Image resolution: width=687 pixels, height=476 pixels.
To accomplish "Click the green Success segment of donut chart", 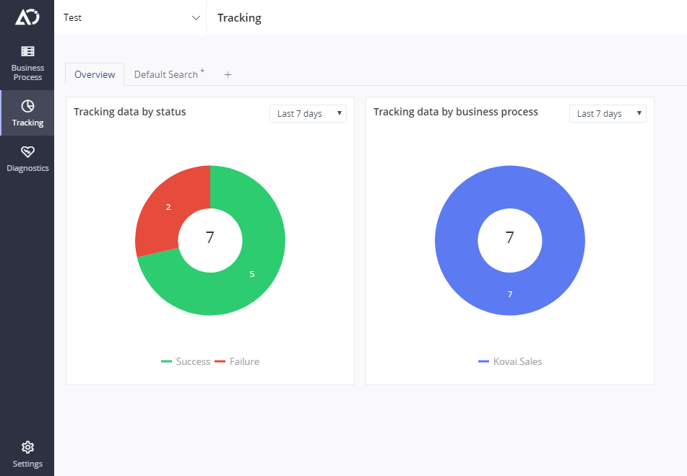I will coord(252,274).
